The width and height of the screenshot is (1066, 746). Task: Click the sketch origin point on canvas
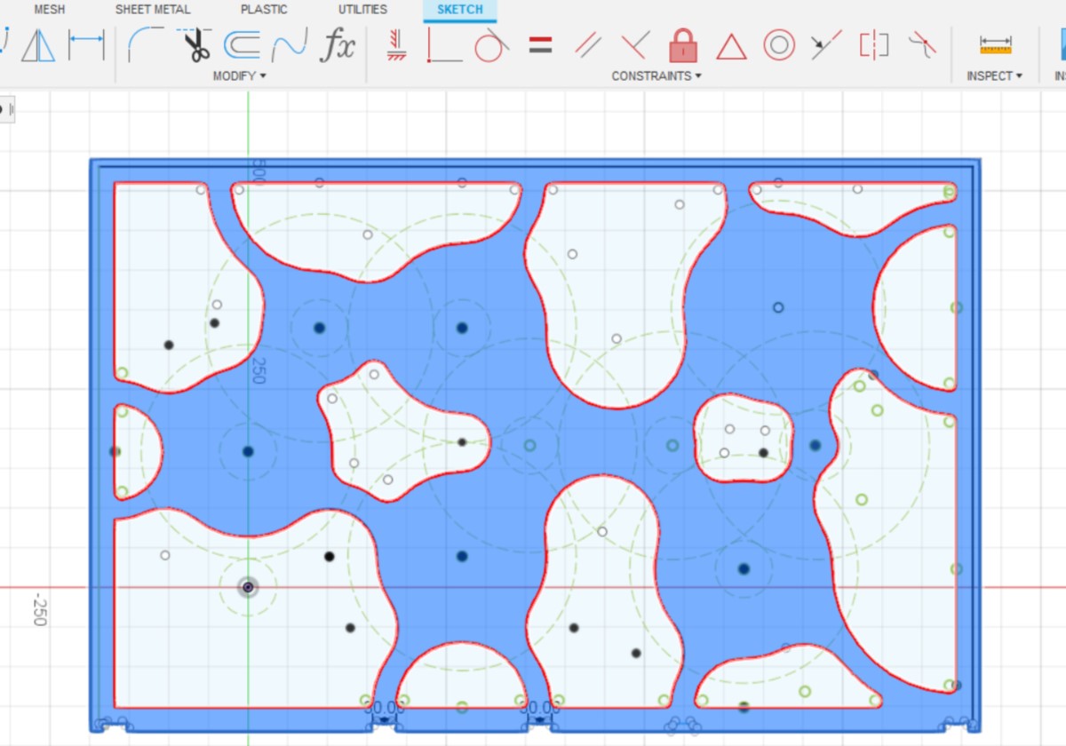248,587
